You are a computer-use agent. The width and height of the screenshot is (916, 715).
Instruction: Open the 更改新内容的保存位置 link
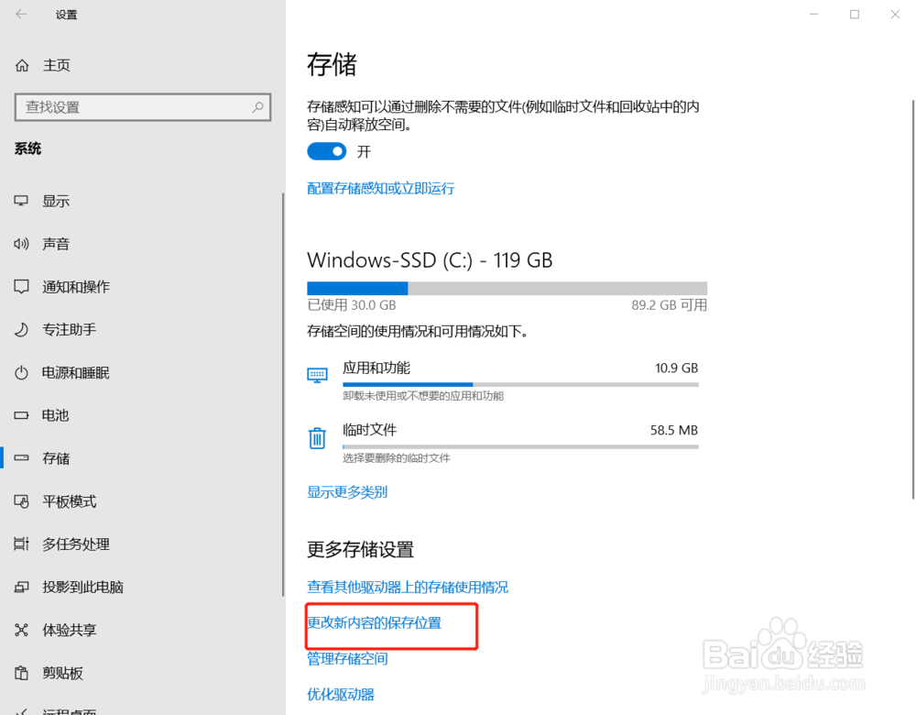[x=375, y=623]
